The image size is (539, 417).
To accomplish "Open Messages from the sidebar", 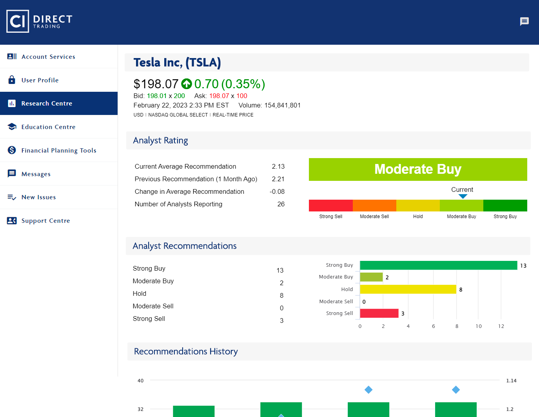I will click(x=36, y=174).
